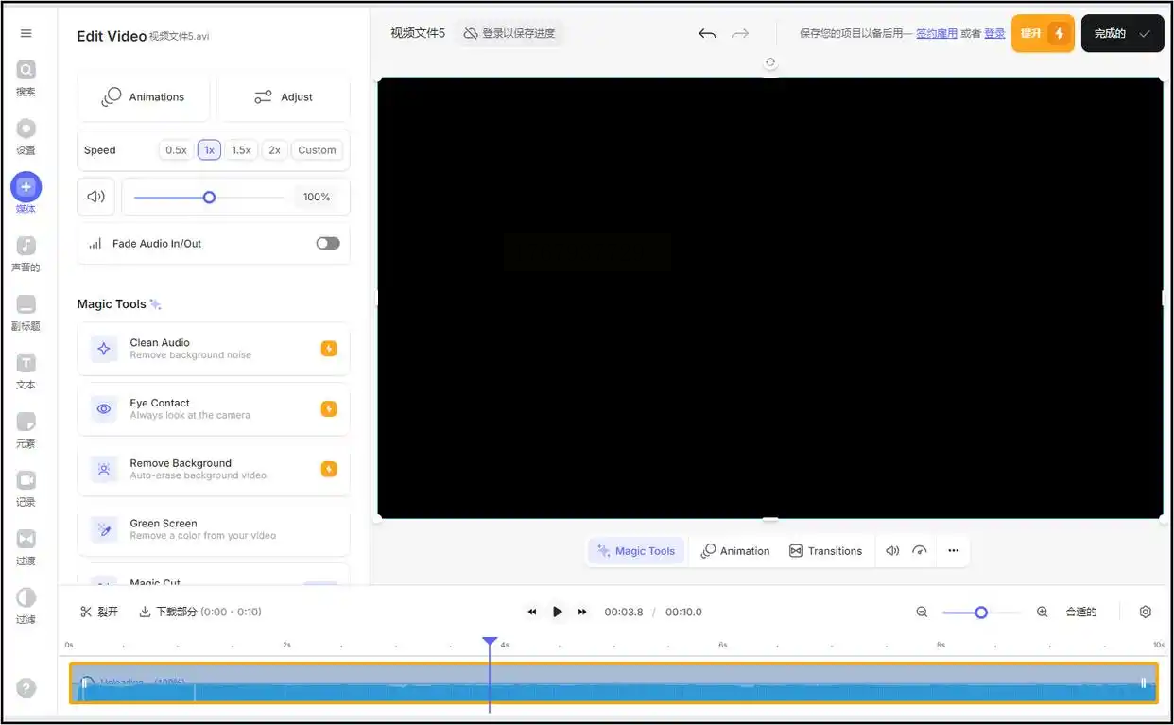This screenshot has height=725, width=1174.
Task: Open timeline settings gear icon
Action: [1146, 613]
